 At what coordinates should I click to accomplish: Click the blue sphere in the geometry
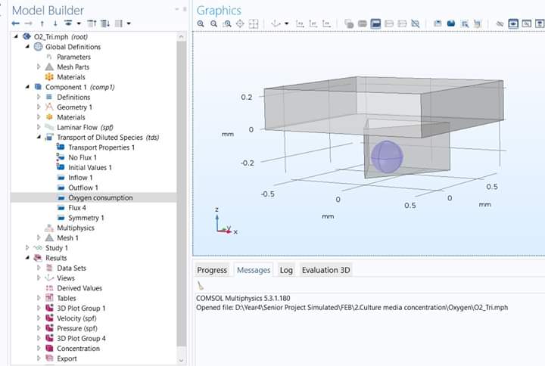[386, 157]
